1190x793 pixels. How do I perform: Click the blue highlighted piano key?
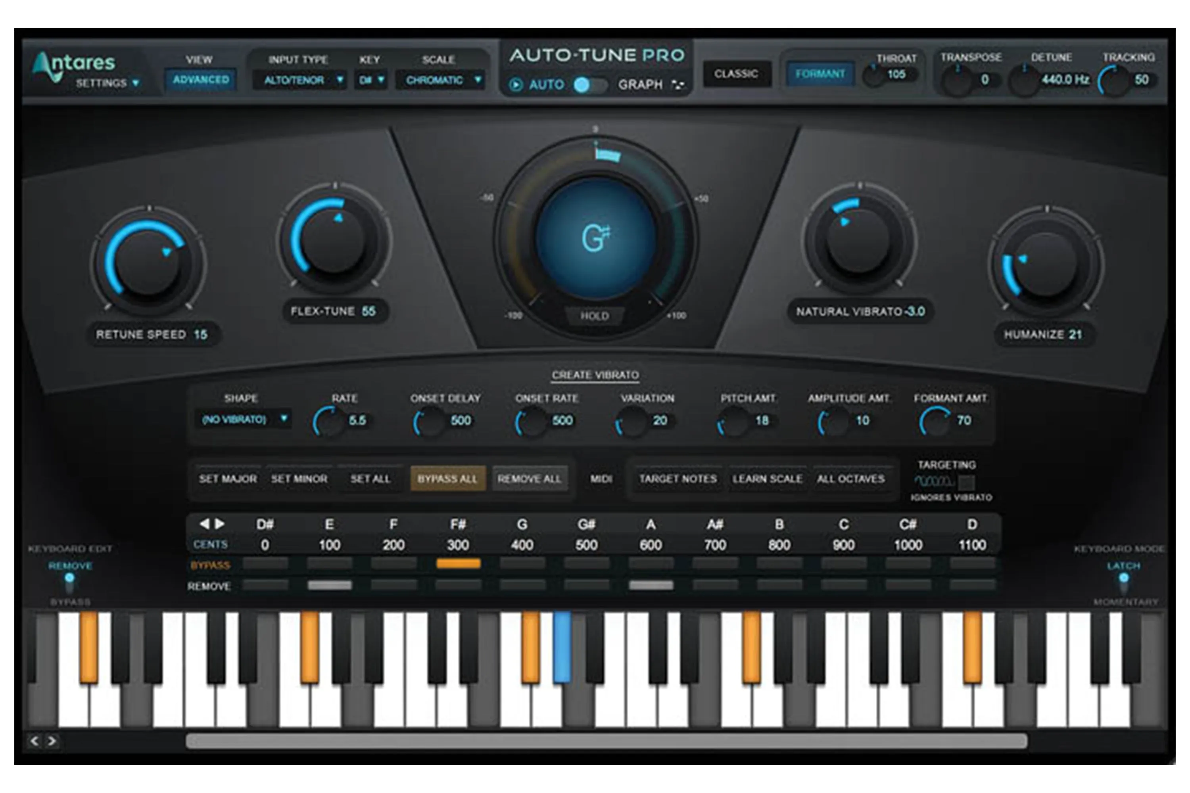(x=562, y=647)
